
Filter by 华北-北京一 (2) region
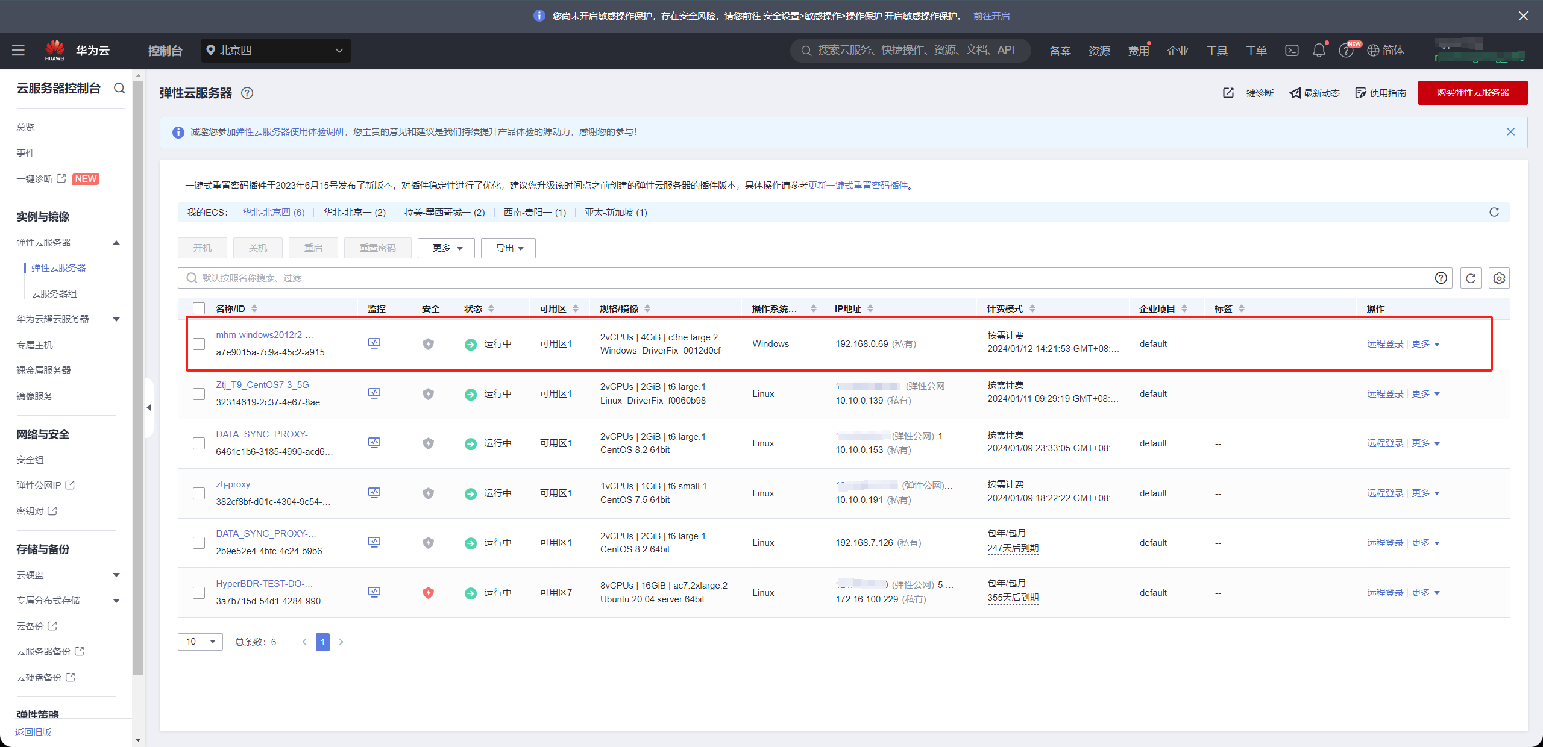pos(354,213)
